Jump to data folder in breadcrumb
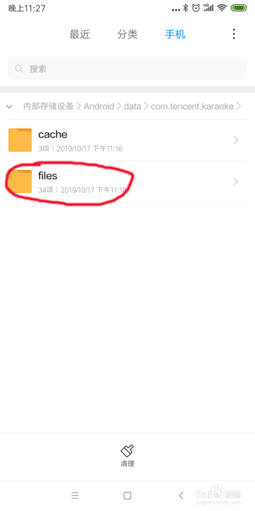 click(133, 106)
